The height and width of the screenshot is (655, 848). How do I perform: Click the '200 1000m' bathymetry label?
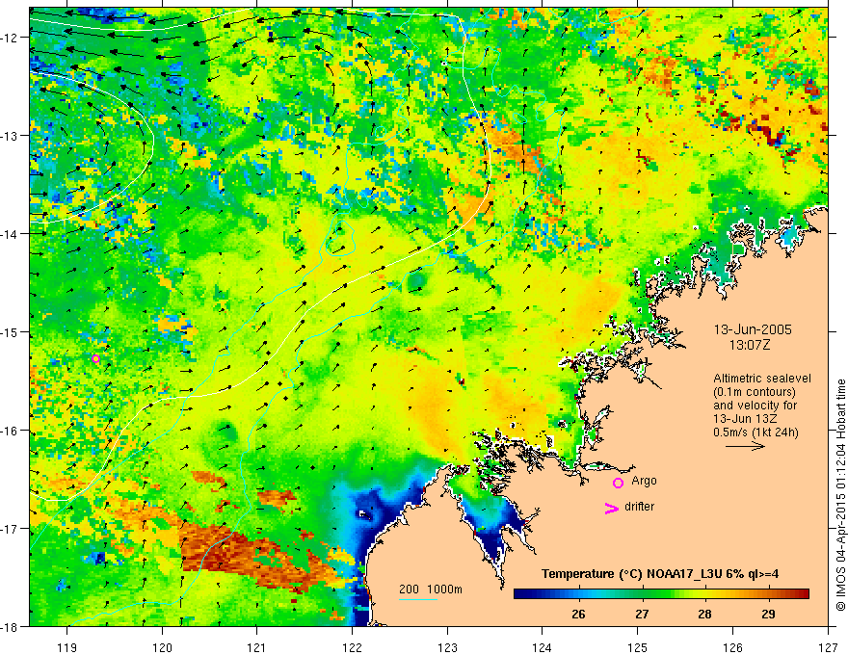click(x=431, y=589)
